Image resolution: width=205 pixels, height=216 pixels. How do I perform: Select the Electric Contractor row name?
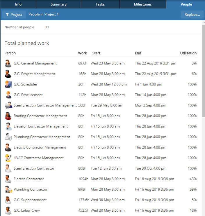tap(28, 179)
